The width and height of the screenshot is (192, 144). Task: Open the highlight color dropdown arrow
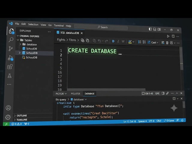[x=133, y=42]
